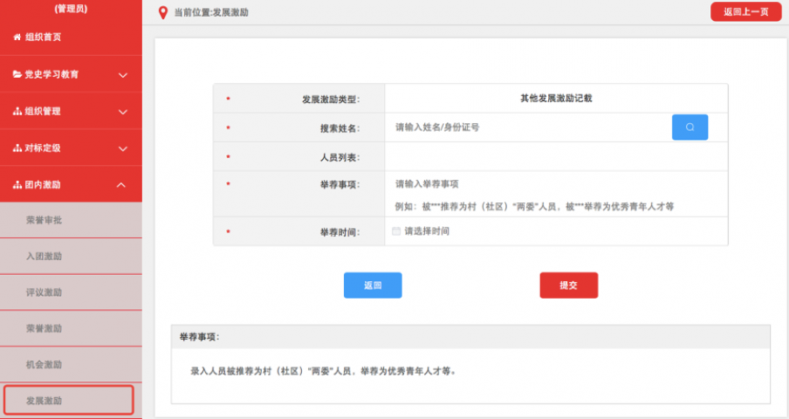Click the hierarchy icon beside 组织管理
Screen dimensions: 789x419
click(17, 112)
